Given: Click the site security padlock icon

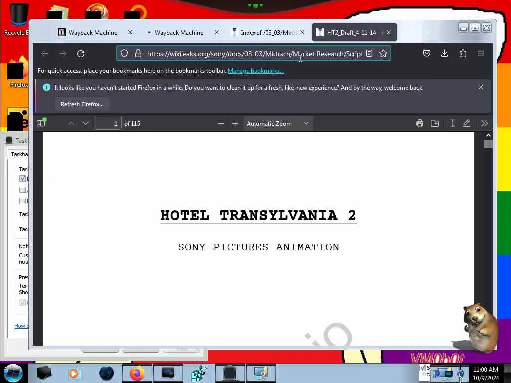Looking at the screenshot, I should click(x=138, y=53).
